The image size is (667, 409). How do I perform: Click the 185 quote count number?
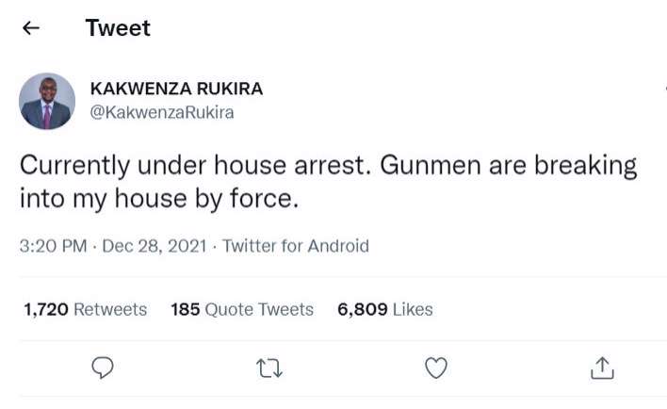(x=185, y=309)
